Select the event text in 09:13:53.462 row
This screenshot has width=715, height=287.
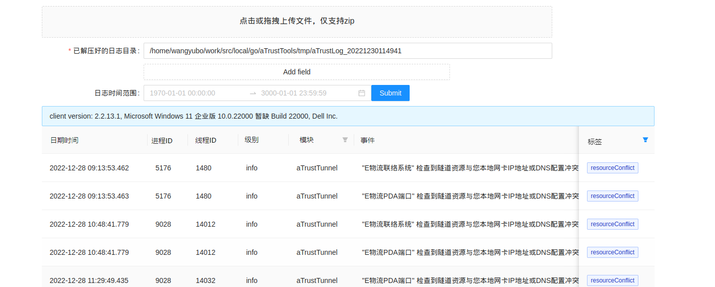[x=470, y=168]
